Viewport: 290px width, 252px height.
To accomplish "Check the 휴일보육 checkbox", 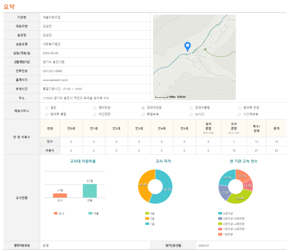I will pyautogui.click(x=143, y=115).
